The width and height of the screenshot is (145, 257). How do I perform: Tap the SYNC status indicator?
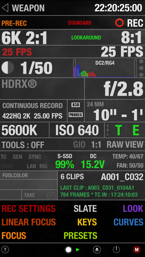pyautogui.click(x=35, y=157)
